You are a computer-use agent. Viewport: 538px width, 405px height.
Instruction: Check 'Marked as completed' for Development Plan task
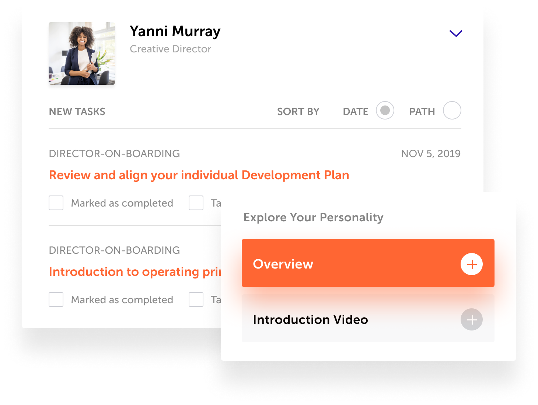tap(56, 203)
